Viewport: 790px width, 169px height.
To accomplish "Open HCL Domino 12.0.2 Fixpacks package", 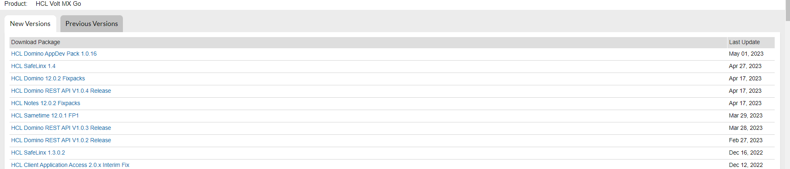I will (48, 78).
